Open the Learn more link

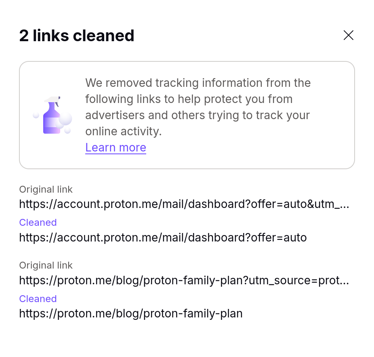click(x=116, y=147)
